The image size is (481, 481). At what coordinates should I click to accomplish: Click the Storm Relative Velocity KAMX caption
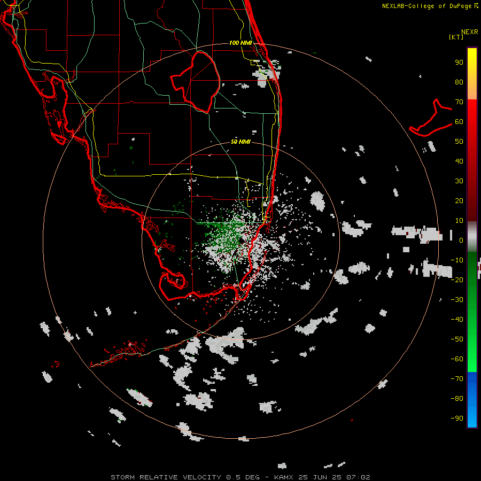pyautogui.click(x=241, y=477)
